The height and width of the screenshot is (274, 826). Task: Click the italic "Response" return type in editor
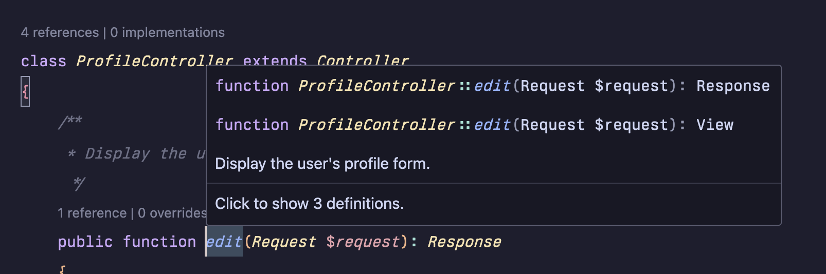click(x=464, y=242)
